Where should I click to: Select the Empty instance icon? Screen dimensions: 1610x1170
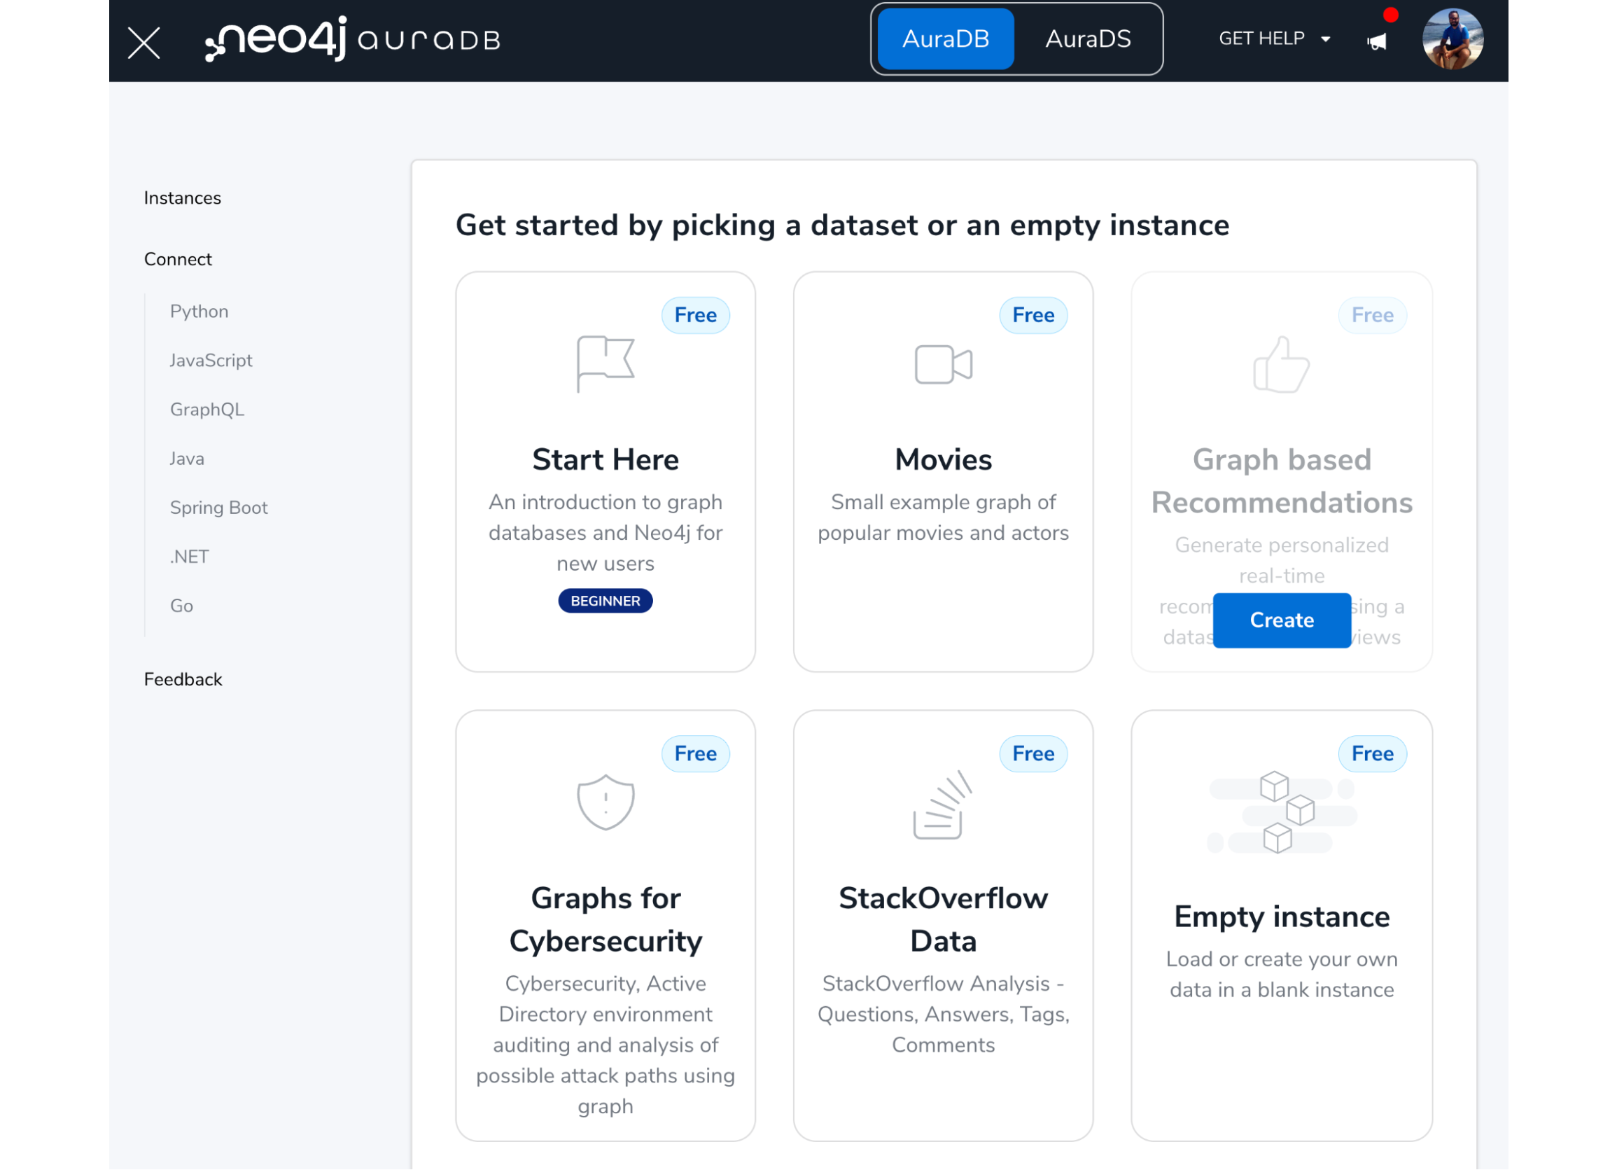pos(1280,810)
